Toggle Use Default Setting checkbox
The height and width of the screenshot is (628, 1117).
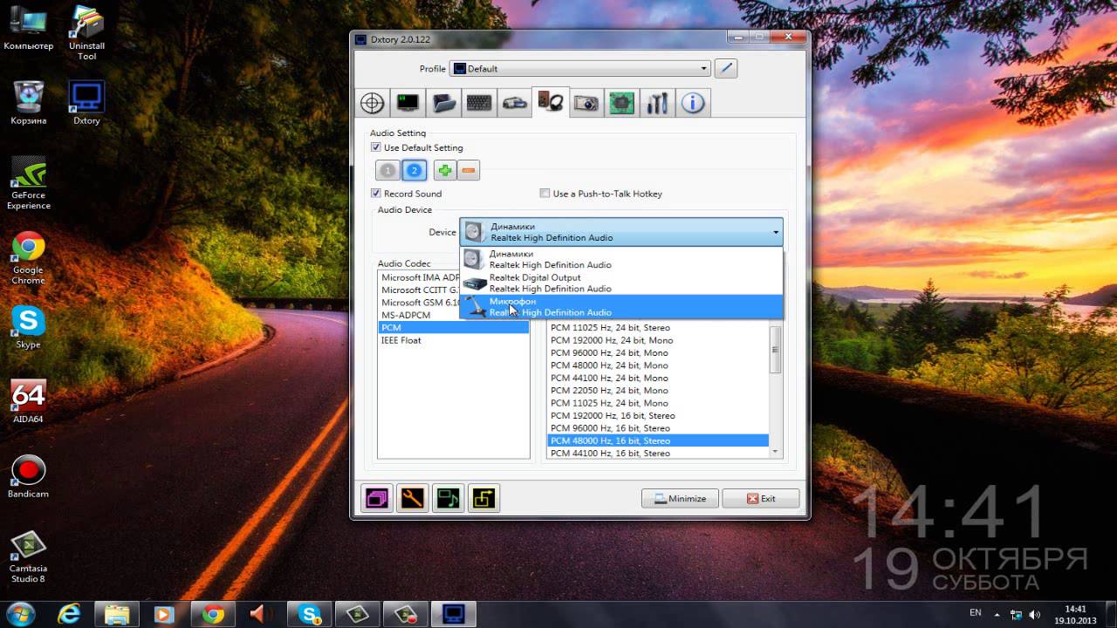click(x=376, y=147)
